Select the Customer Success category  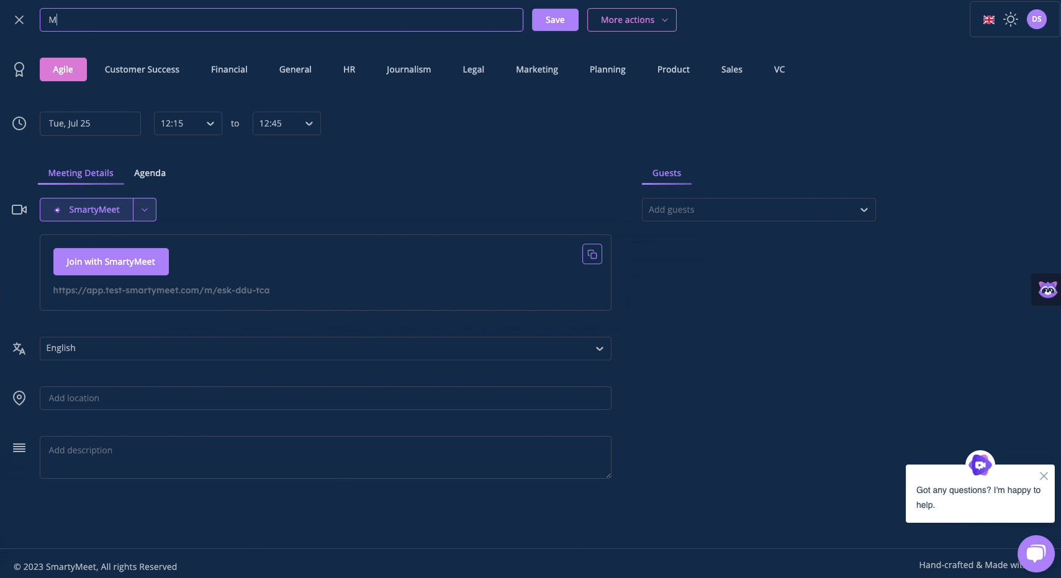pyautogui.click(x=142, y=69)
